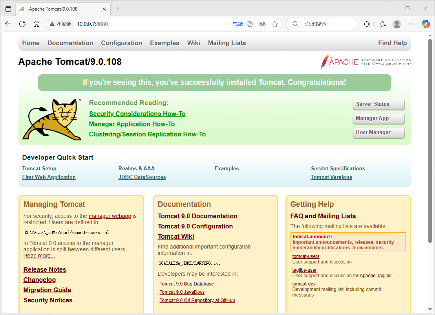Open the tomcat-dev mailing list link
This screenshot has height=315, width=435.
point(304,284)
